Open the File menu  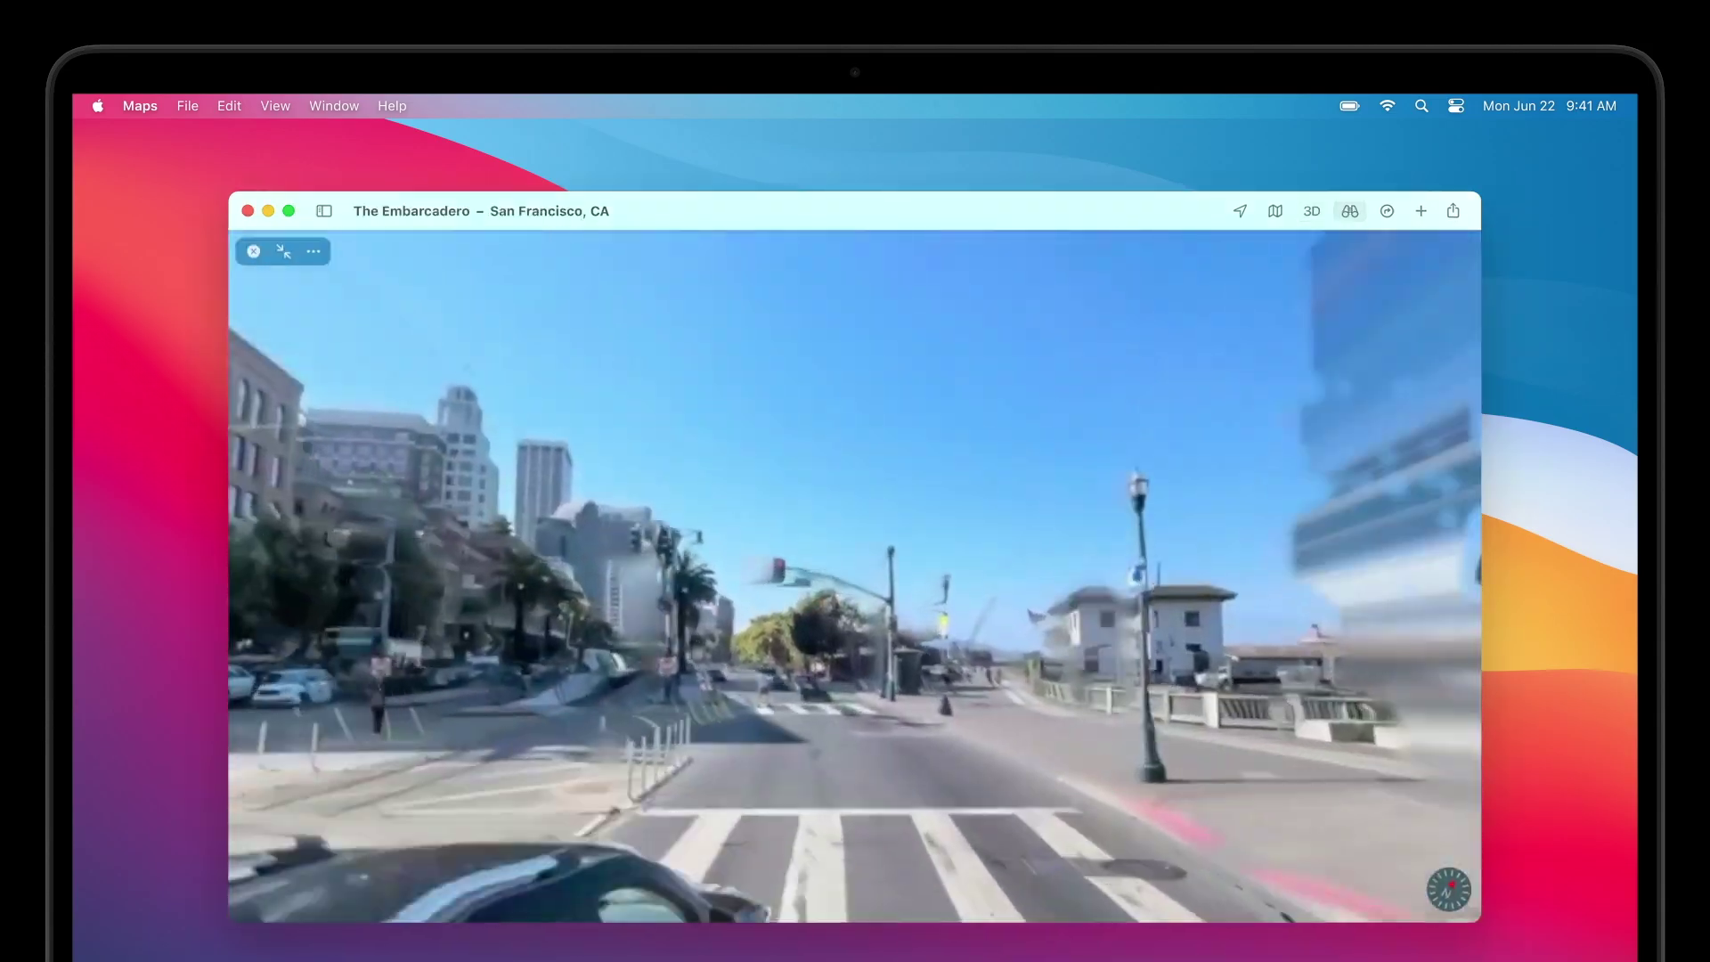pos(187,106)
